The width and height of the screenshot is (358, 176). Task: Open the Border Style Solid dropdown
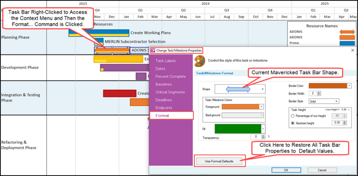[x=324, y=101]
